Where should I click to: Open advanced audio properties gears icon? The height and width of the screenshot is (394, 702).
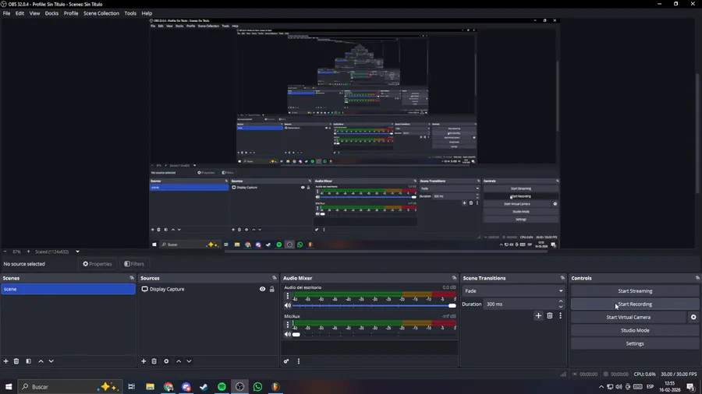tap(286, 361)
